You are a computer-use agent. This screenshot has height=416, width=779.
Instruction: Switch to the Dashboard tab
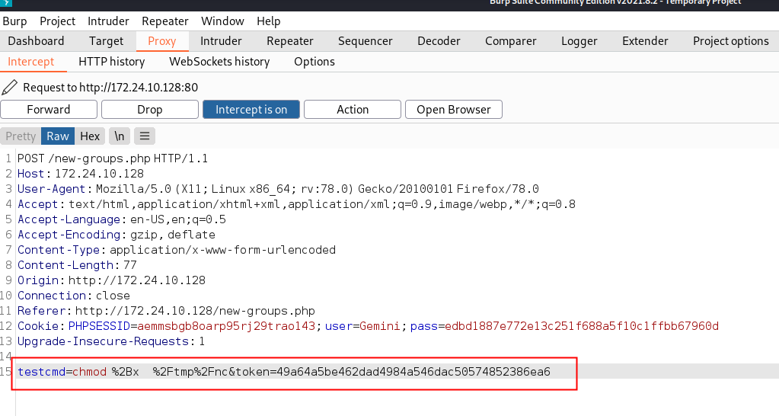36,41
